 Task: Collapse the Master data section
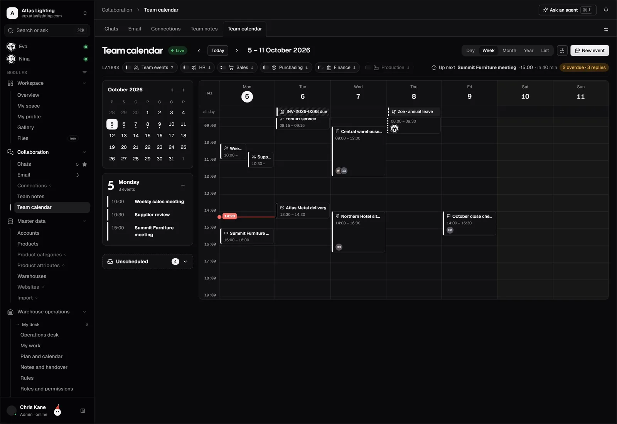pyautogui.click(x=84, y=221)
